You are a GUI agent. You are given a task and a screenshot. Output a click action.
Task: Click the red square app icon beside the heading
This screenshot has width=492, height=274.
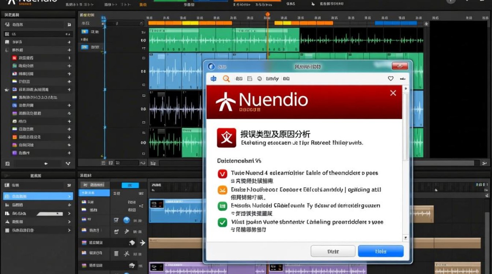pyautogui.click(x=226, y=138)
